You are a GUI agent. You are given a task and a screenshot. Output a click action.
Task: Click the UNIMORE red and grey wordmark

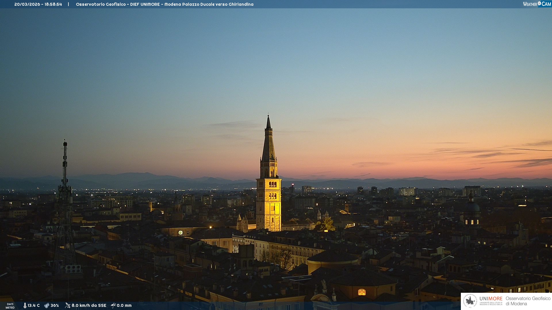491,299
